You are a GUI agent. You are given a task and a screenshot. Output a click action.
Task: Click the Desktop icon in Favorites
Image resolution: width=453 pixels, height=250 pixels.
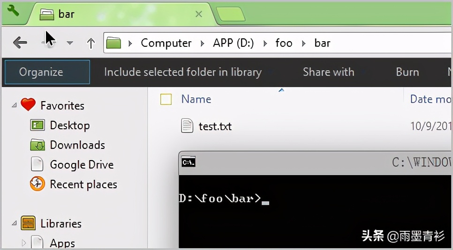coord(38,125)
